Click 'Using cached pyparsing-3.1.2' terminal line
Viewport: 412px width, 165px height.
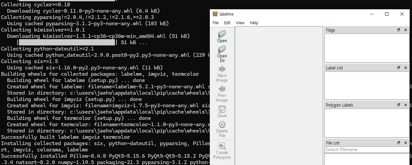click(x=88, y=24)
